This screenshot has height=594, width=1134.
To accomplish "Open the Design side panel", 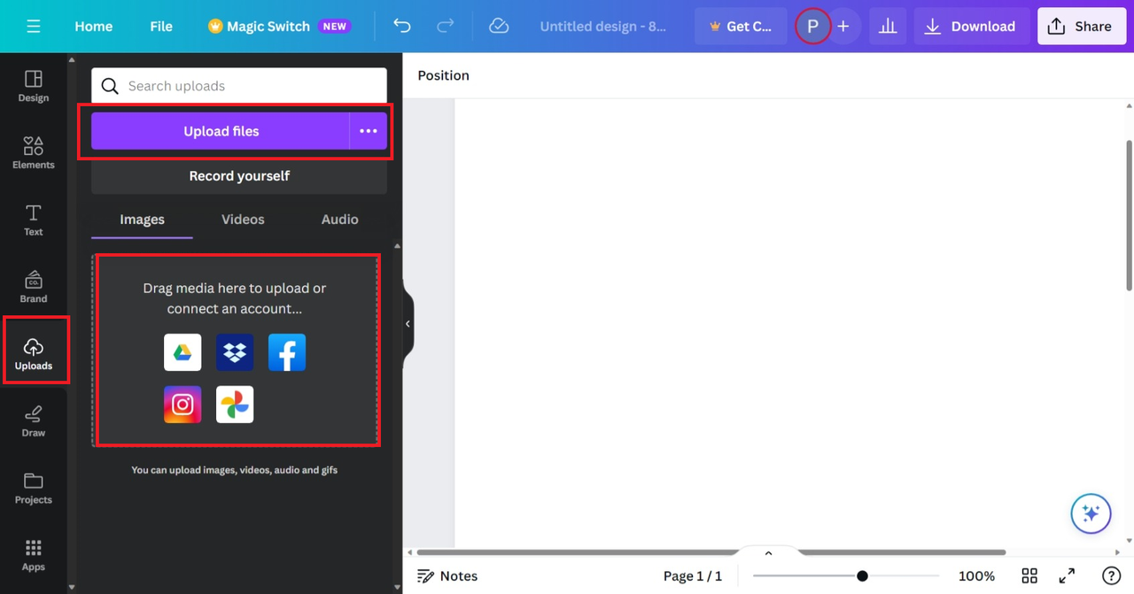I will [x=34, y=87].
